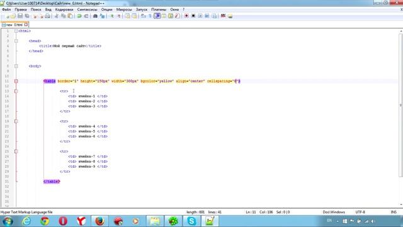Show the Document Map panel icon
Screen dimensions: 403x227
pyautogui.click(x=171, y=16)
